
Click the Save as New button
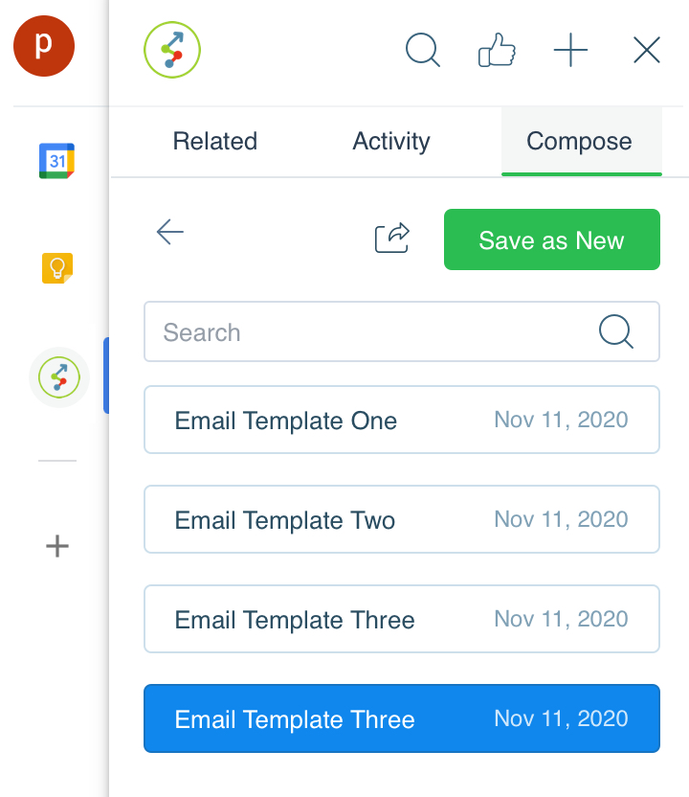[x=552, y=239]
